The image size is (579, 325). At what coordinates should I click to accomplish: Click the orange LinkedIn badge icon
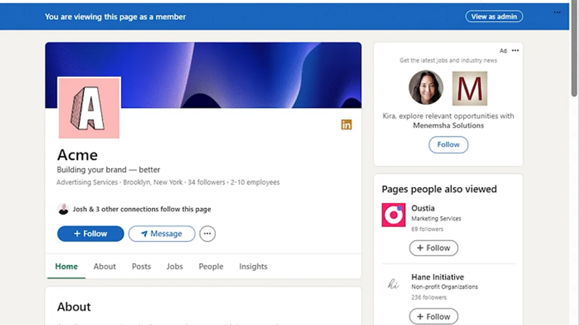pyautogui.click(x=346, y=125)
